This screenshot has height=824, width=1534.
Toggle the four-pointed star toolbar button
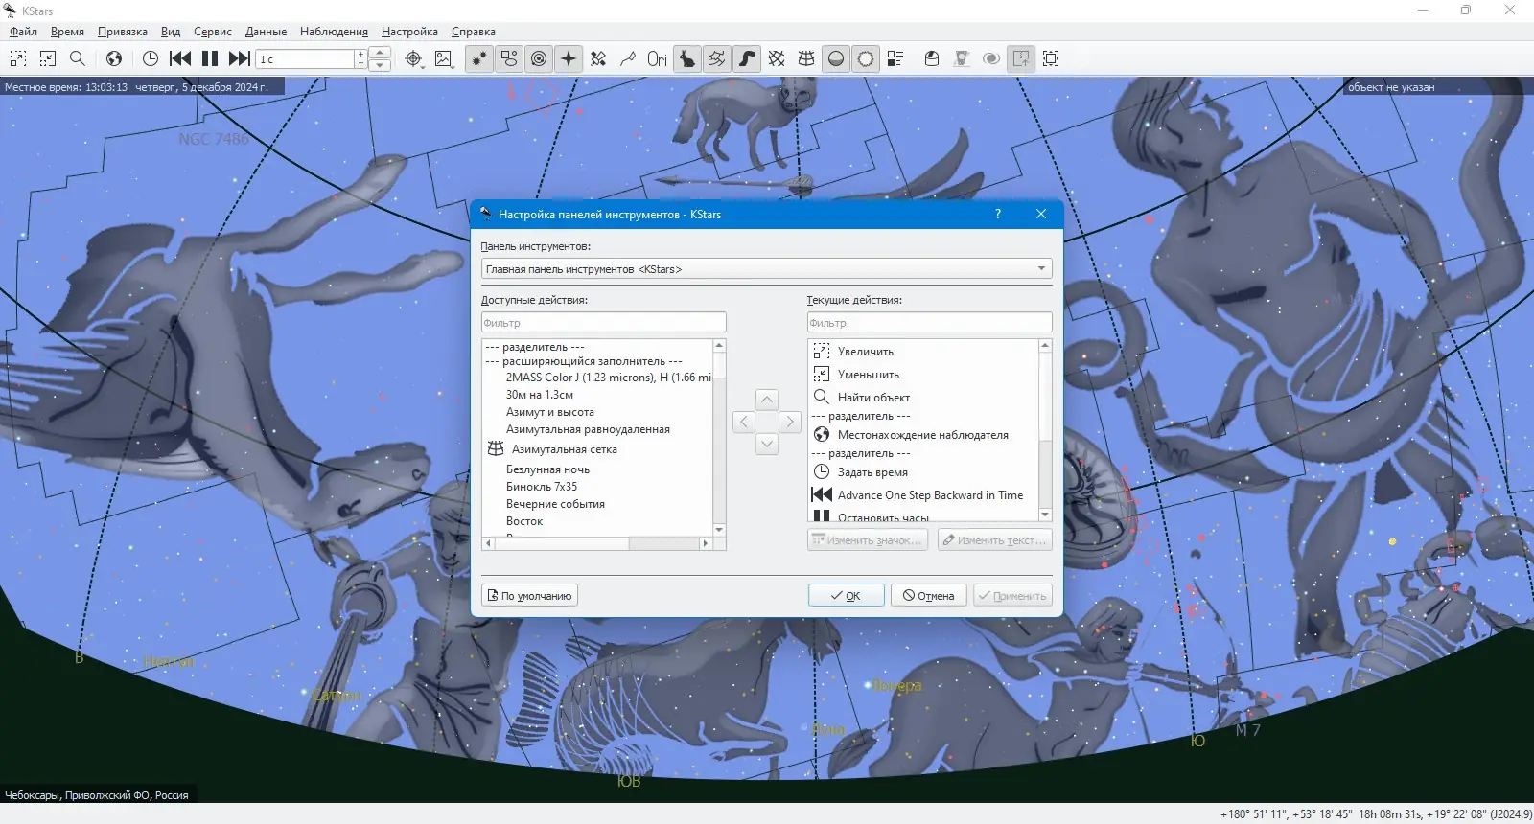point(569,58)
